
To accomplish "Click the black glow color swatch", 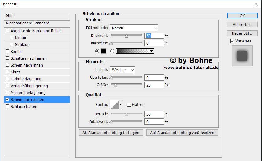I will coord(103,51).
